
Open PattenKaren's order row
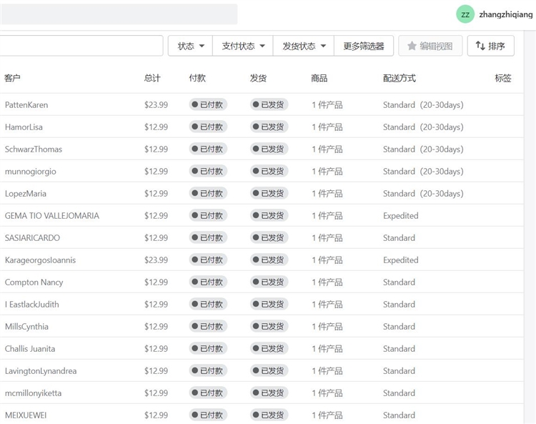(x=26, y=105)
